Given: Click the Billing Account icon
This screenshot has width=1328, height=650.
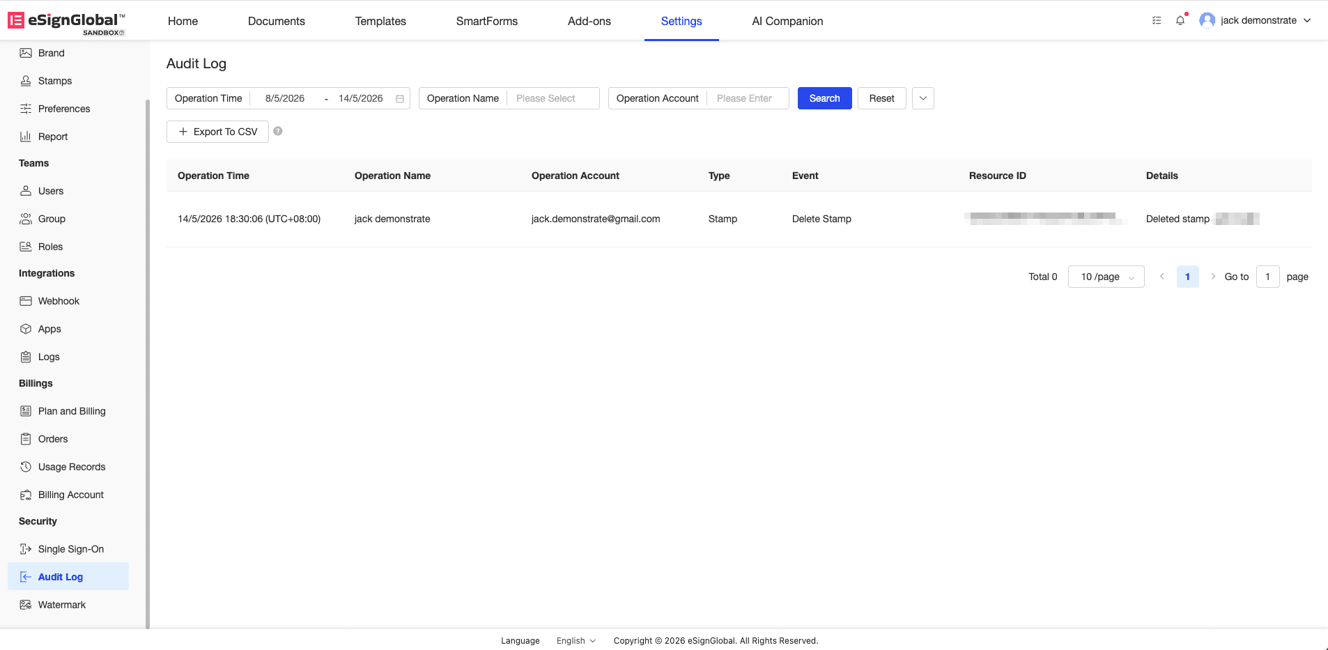Looking at the screenshot, I should [26, 495].
